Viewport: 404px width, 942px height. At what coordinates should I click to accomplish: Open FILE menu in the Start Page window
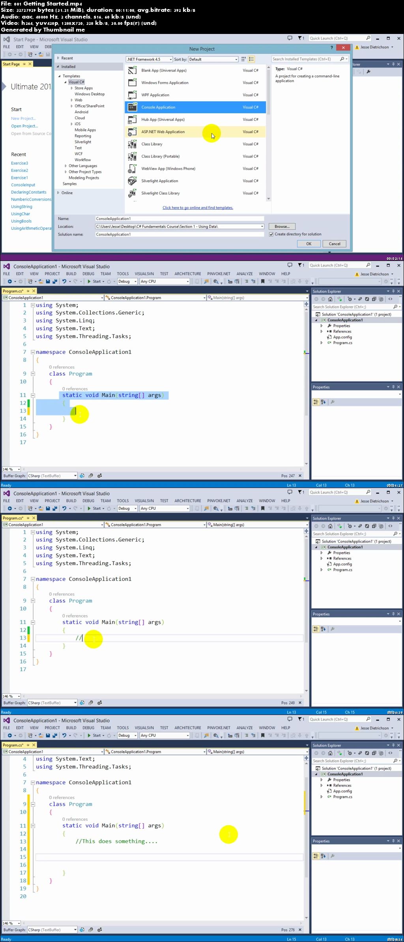pos(7,47)
